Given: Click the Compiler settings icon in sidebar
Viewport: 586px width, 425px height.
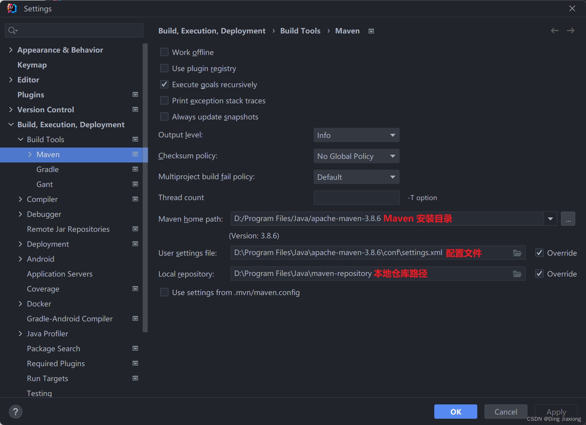Looking at the screenshot, I should (x=136, y=199).
